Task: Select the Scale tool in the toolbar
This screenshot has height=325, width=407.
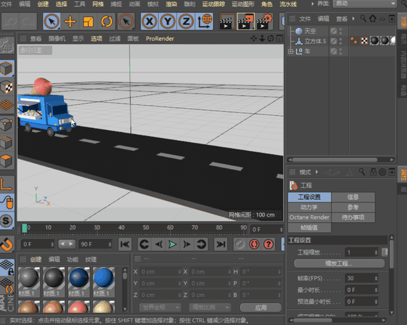Action: tap(88, 22)
